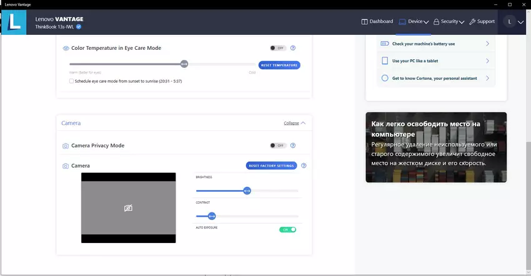The image size is (531, 276).
Task: Click help icon beside Color Temperature toggle
Action: pos(293,48)
